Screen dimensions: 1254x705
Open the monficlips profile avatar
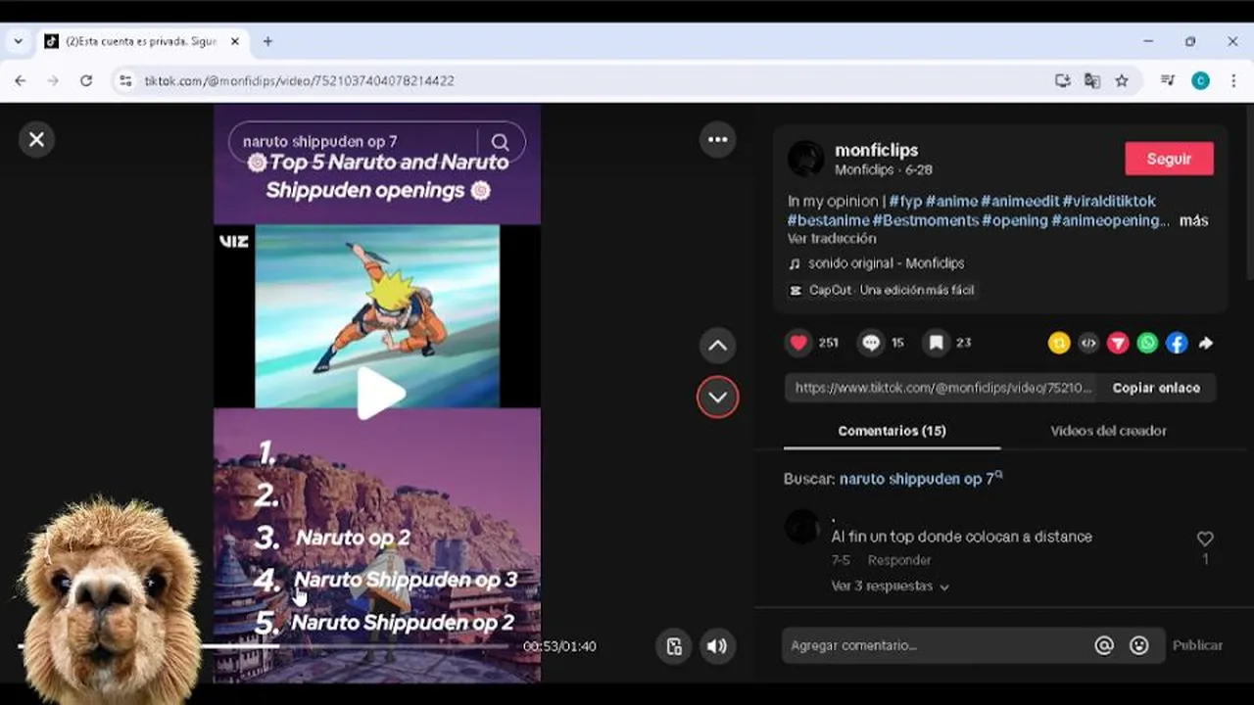click(x=805, y=159)
